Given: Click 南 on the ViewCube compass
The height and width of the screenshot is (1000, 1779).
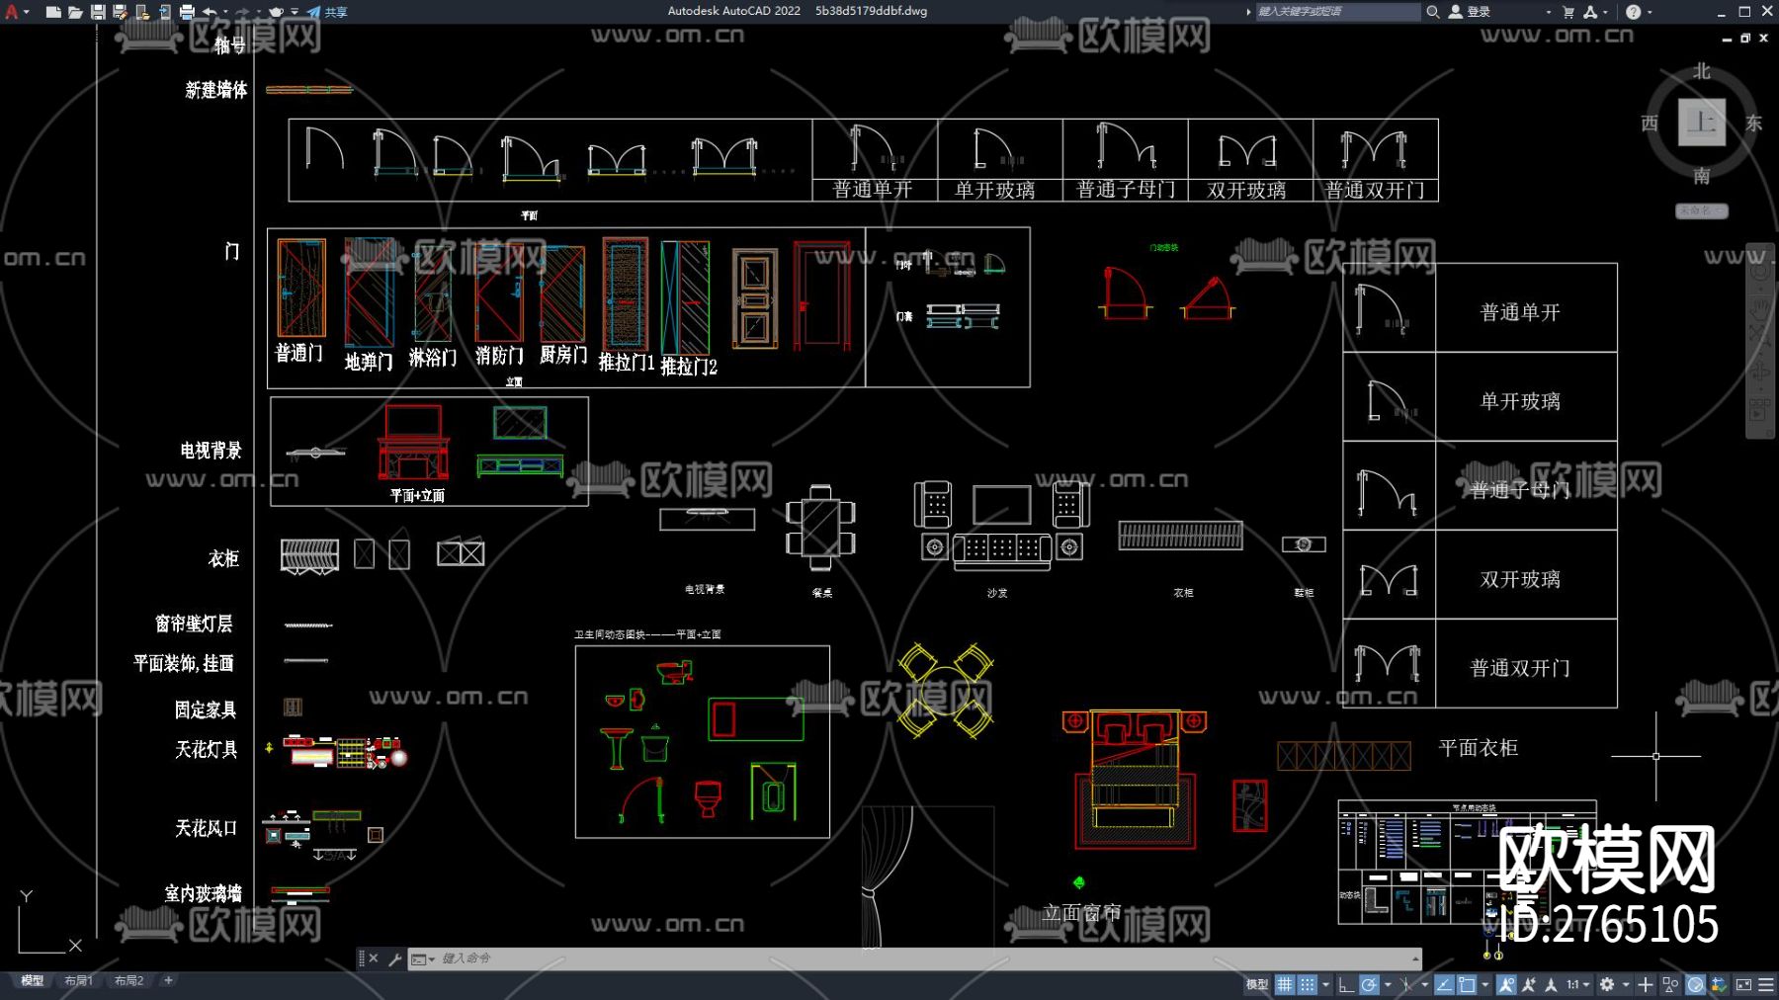Looking at the screenshot, I should 1702,176.
